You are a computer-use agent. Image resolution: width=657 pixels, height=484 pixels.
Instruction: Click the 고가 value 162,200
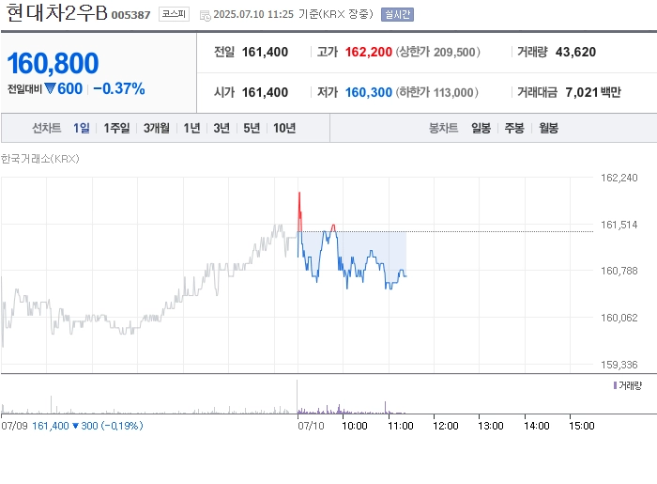[x=368, y=52]
